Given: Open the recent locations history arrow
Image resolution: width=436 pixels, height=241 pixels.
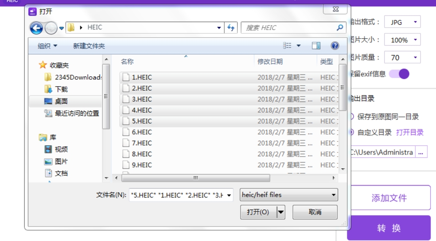Looking at the screenshot, I should pos(62,28).
